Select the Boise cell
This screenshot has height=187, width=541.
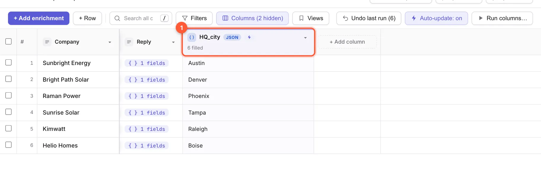pos(248,145)
